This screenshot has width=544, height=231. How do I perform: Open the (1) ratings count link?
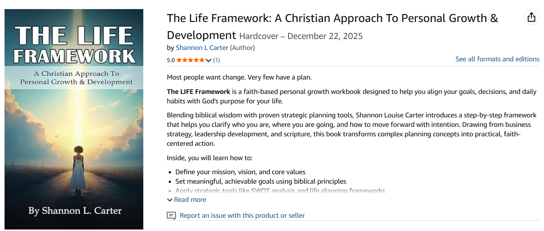[216, 60]
